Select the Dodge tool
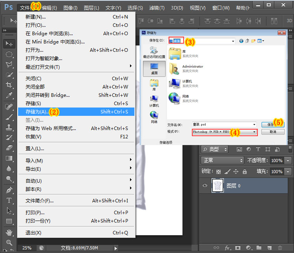 tap(9, 179)
